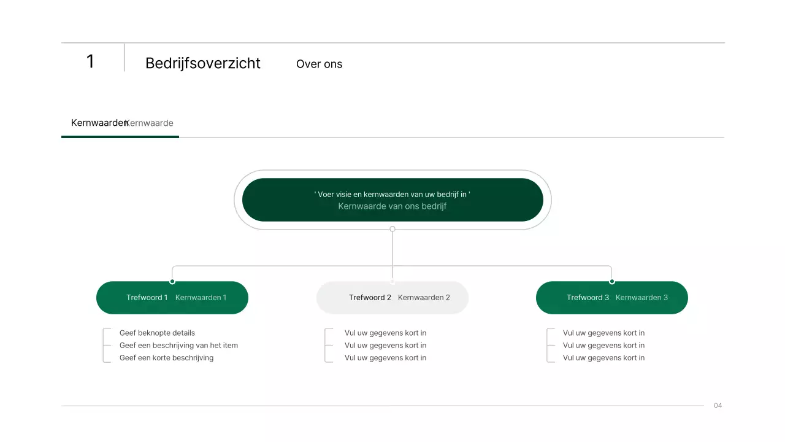Click the section number "1"
Viewport: 785px width, 442px height.
tap(90, 61)
